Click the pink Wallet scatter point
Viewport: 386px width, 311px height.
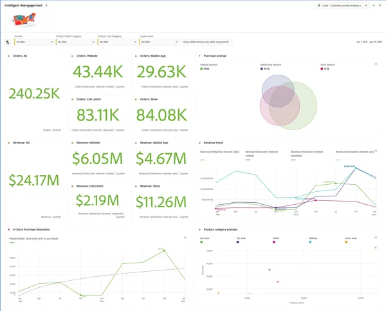pyautogui.click(x=278, y=281)
